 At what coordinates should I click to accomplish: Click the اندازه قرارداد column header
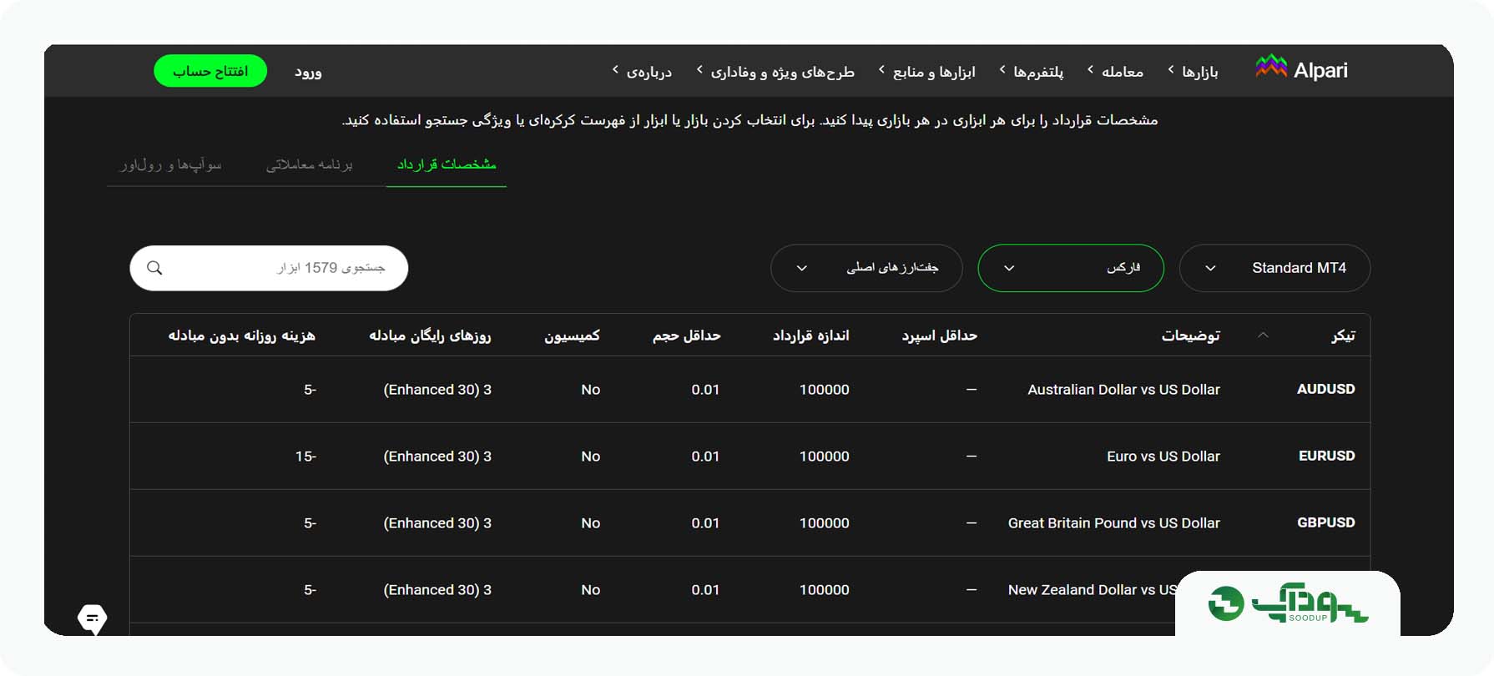point(810,335)
